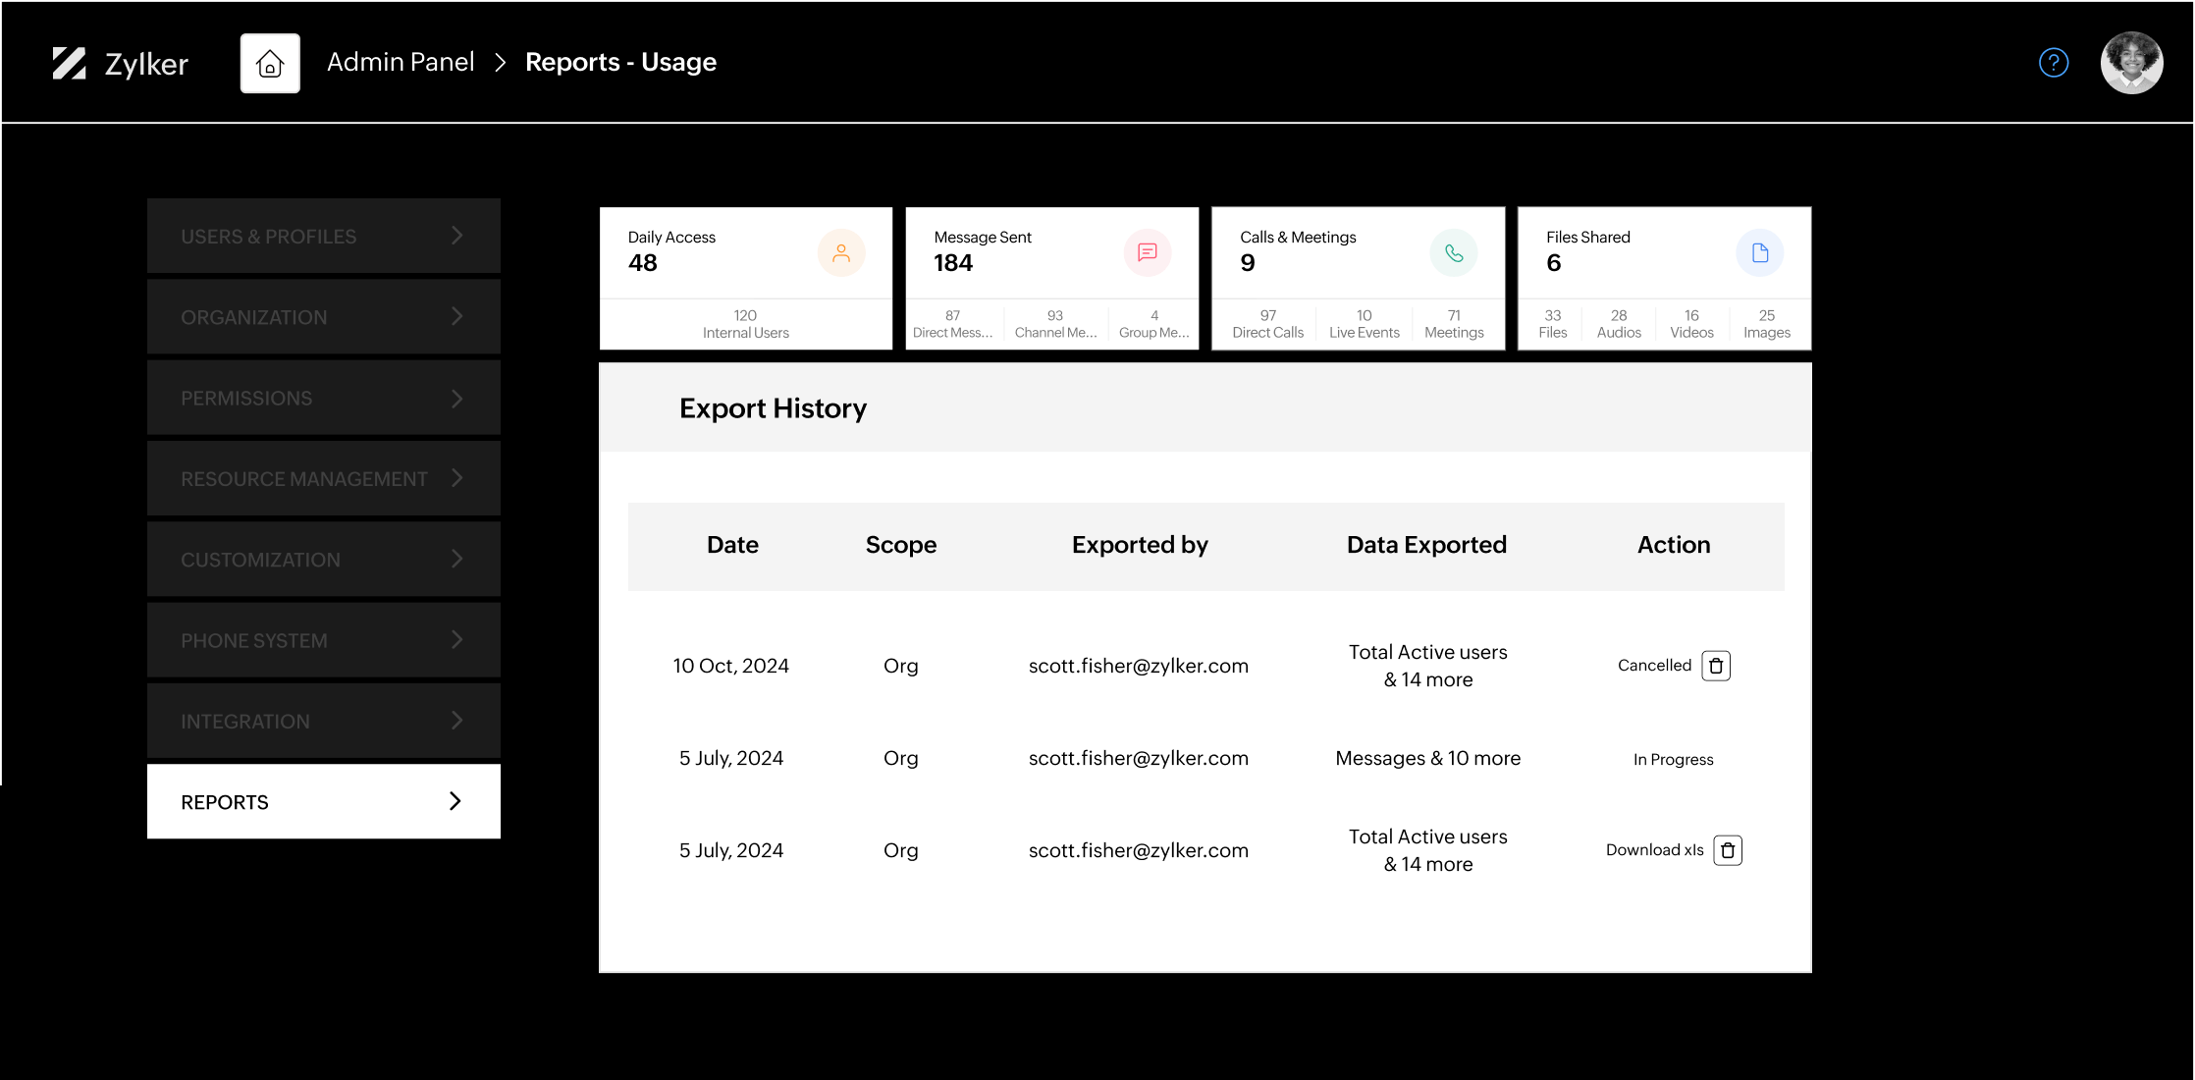2195x1080 pixels.
Task: Click the Admin Panel breadcrumb link
Action: (399, 60)
